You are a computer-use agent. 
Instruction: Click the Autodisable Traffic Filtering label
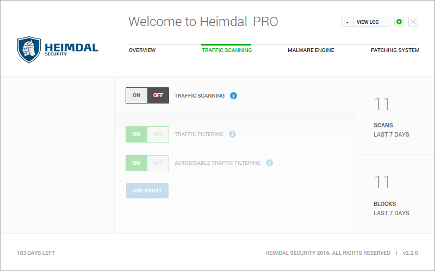(217, 163)
